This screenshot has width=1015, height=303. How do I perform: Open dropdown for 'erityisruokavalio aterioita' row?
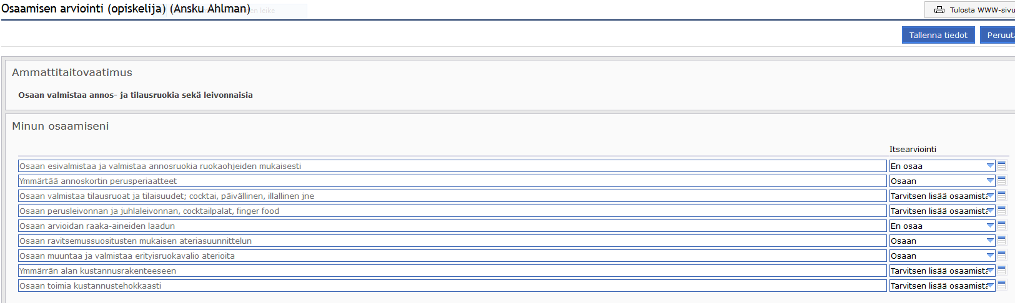(x=942, y=256)
